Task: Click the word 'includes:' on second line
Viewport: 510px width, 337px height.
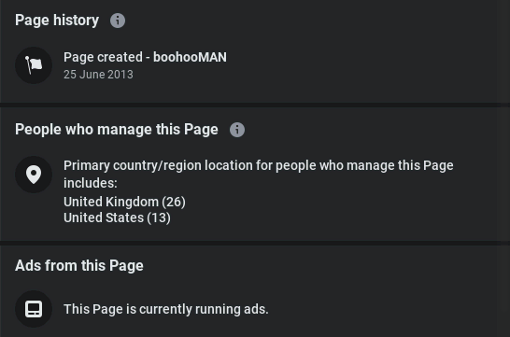Action: point(91,183)
